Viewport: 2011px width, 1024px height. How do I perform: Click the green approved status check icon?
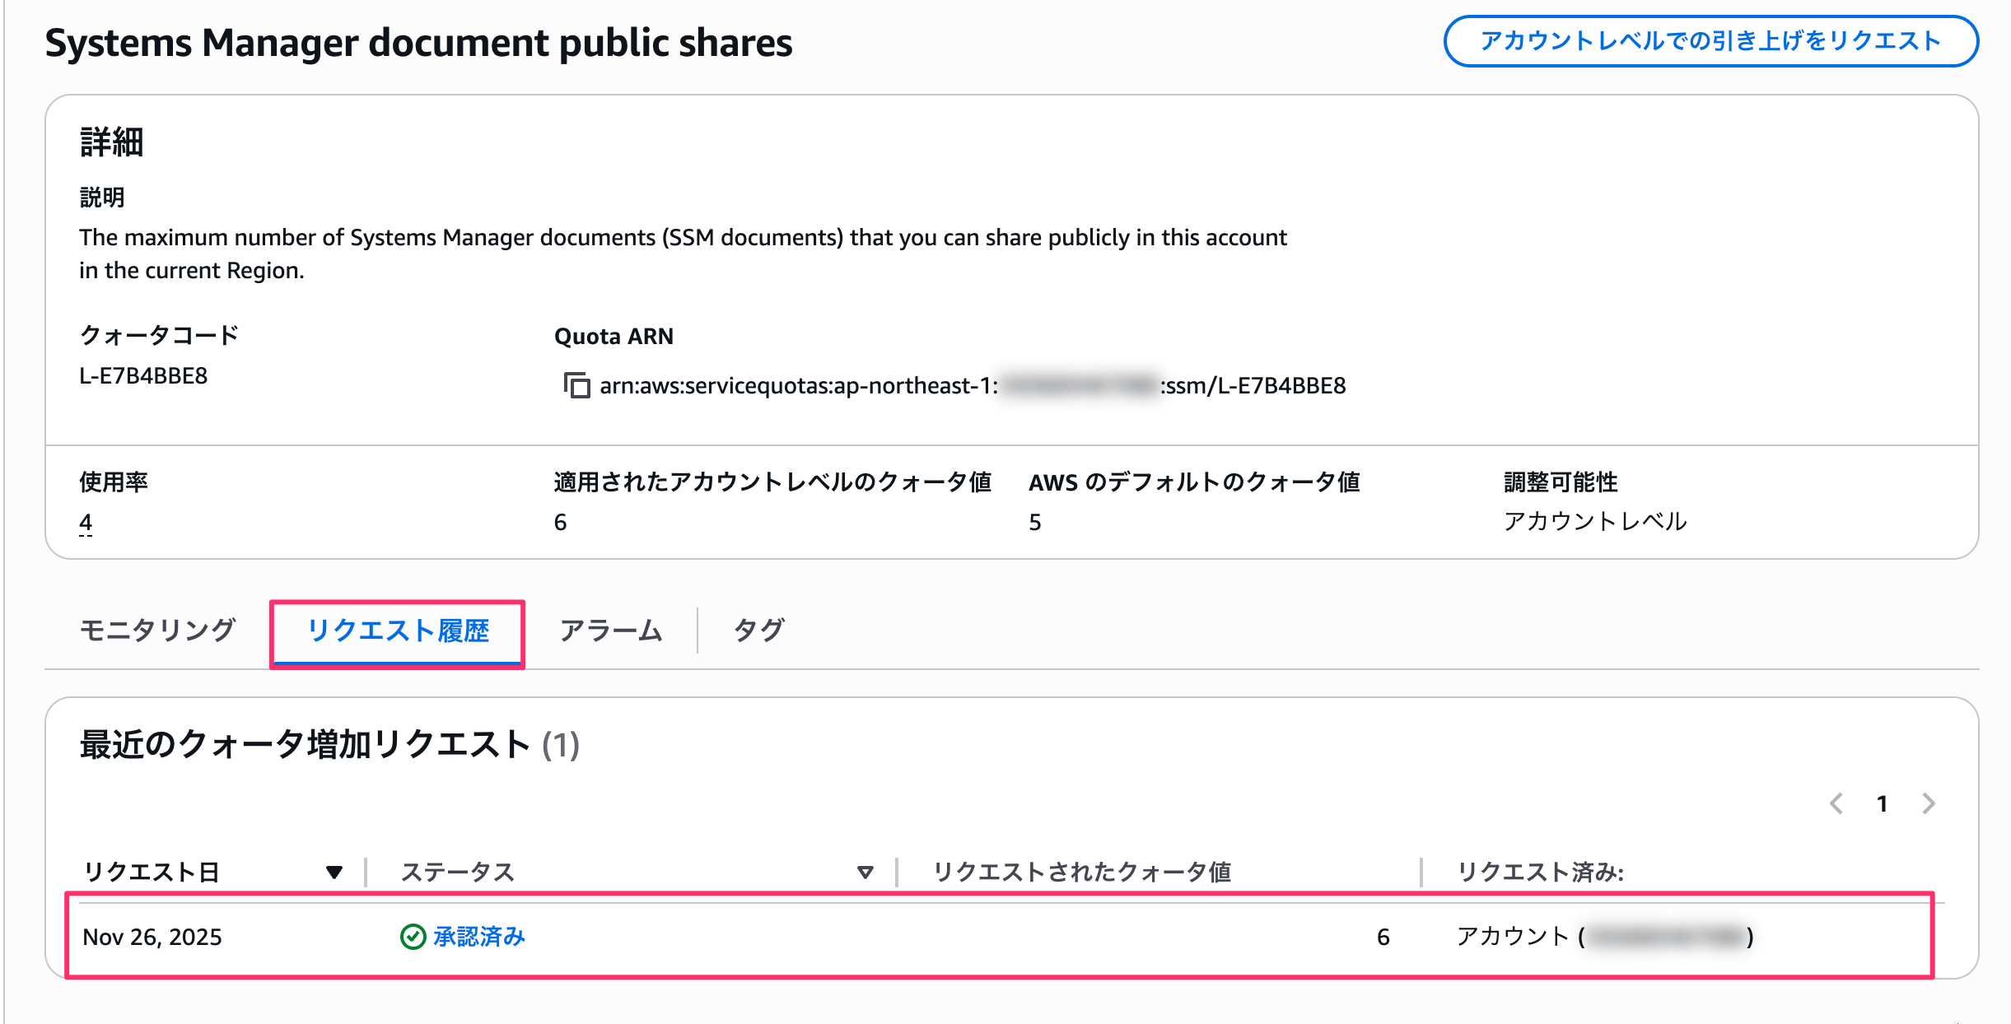point(413,937)
